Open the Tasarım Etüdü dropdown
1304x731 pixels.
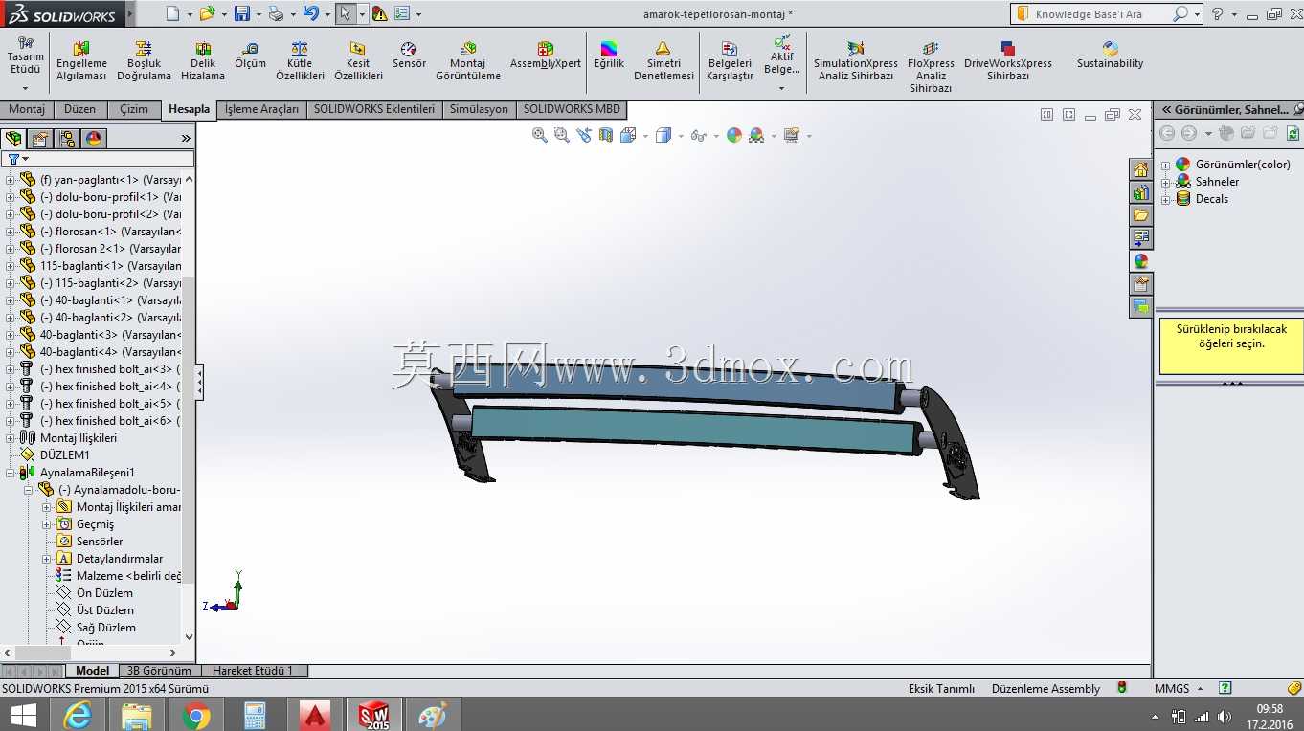25,89
